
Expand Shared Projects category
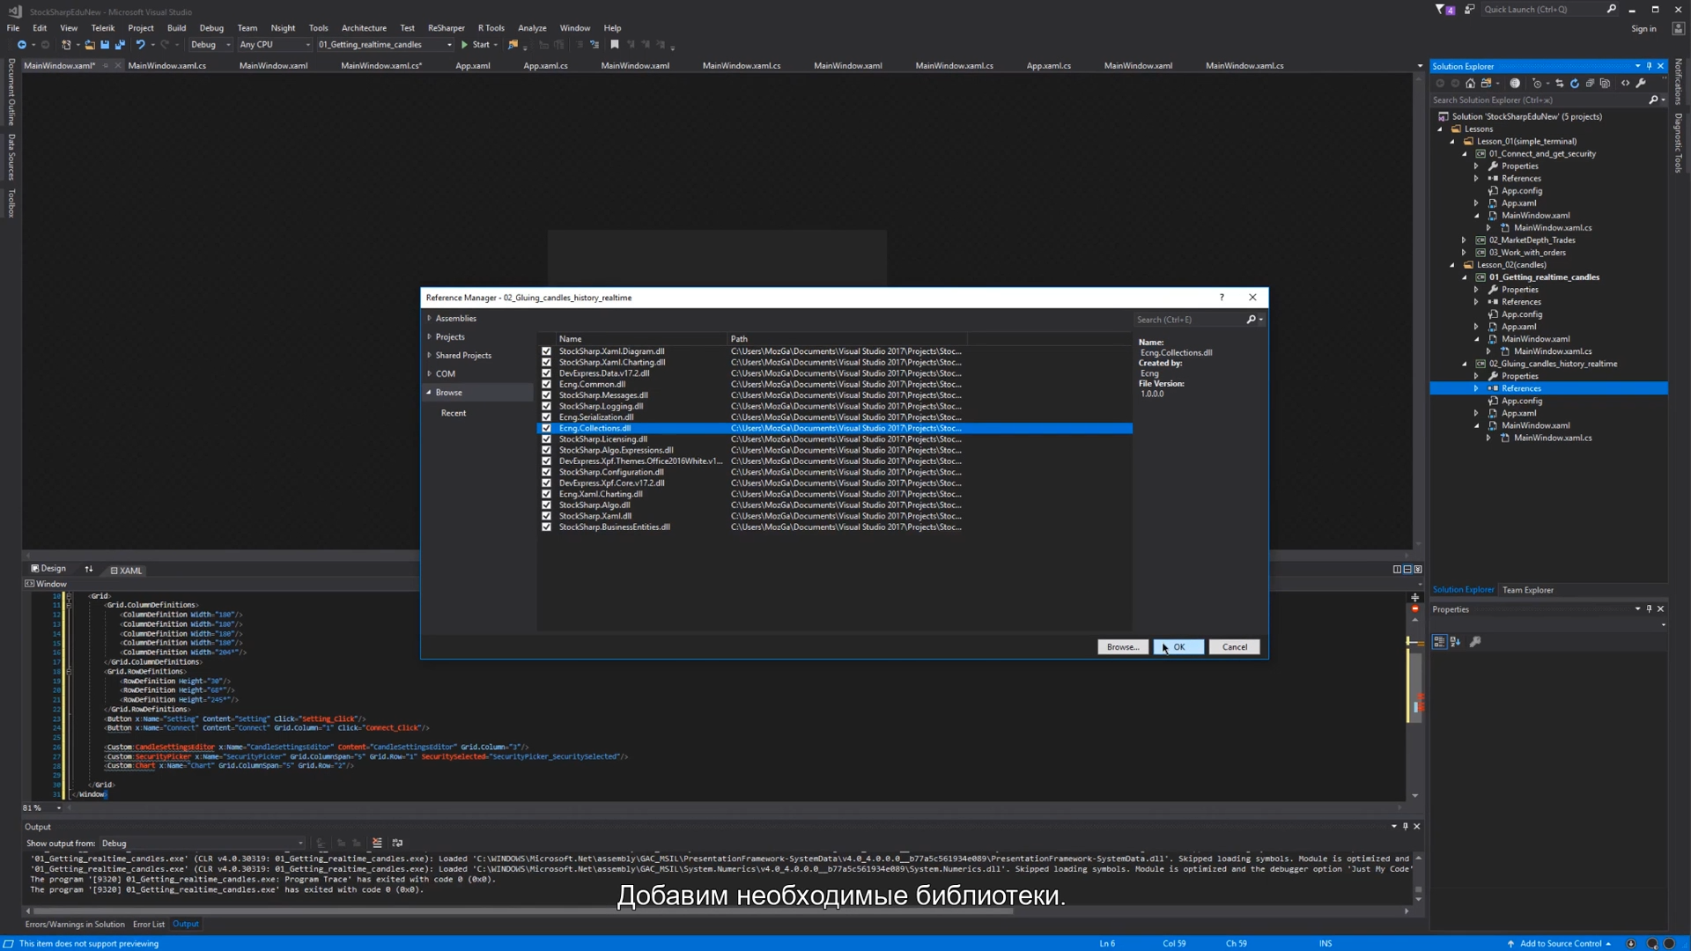(x=430, y=356)
